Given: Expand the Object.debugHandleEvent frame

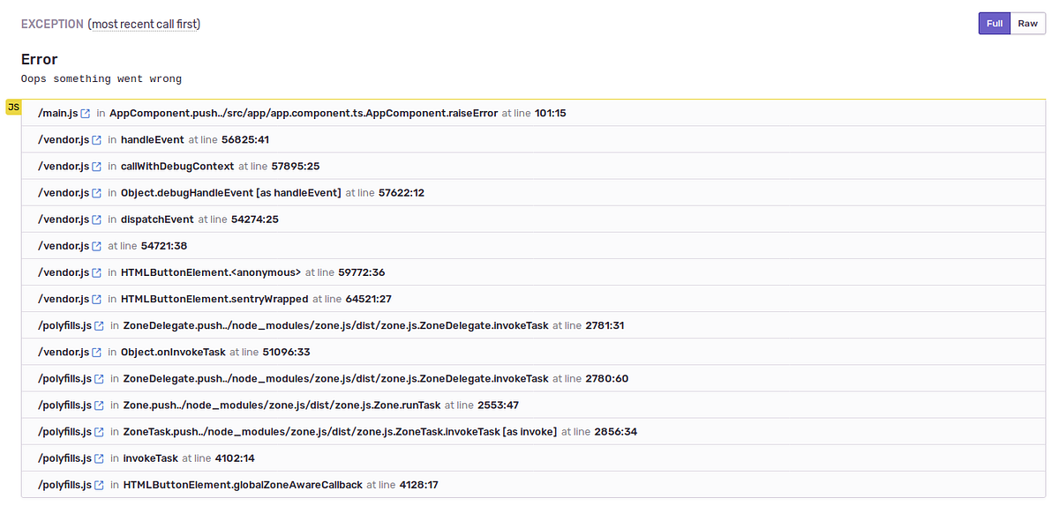Looking at the screenshot, I should [x=533, y=193].
